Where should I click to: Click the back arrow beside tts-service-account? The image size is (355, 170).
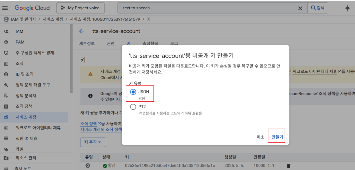point(81,31)
